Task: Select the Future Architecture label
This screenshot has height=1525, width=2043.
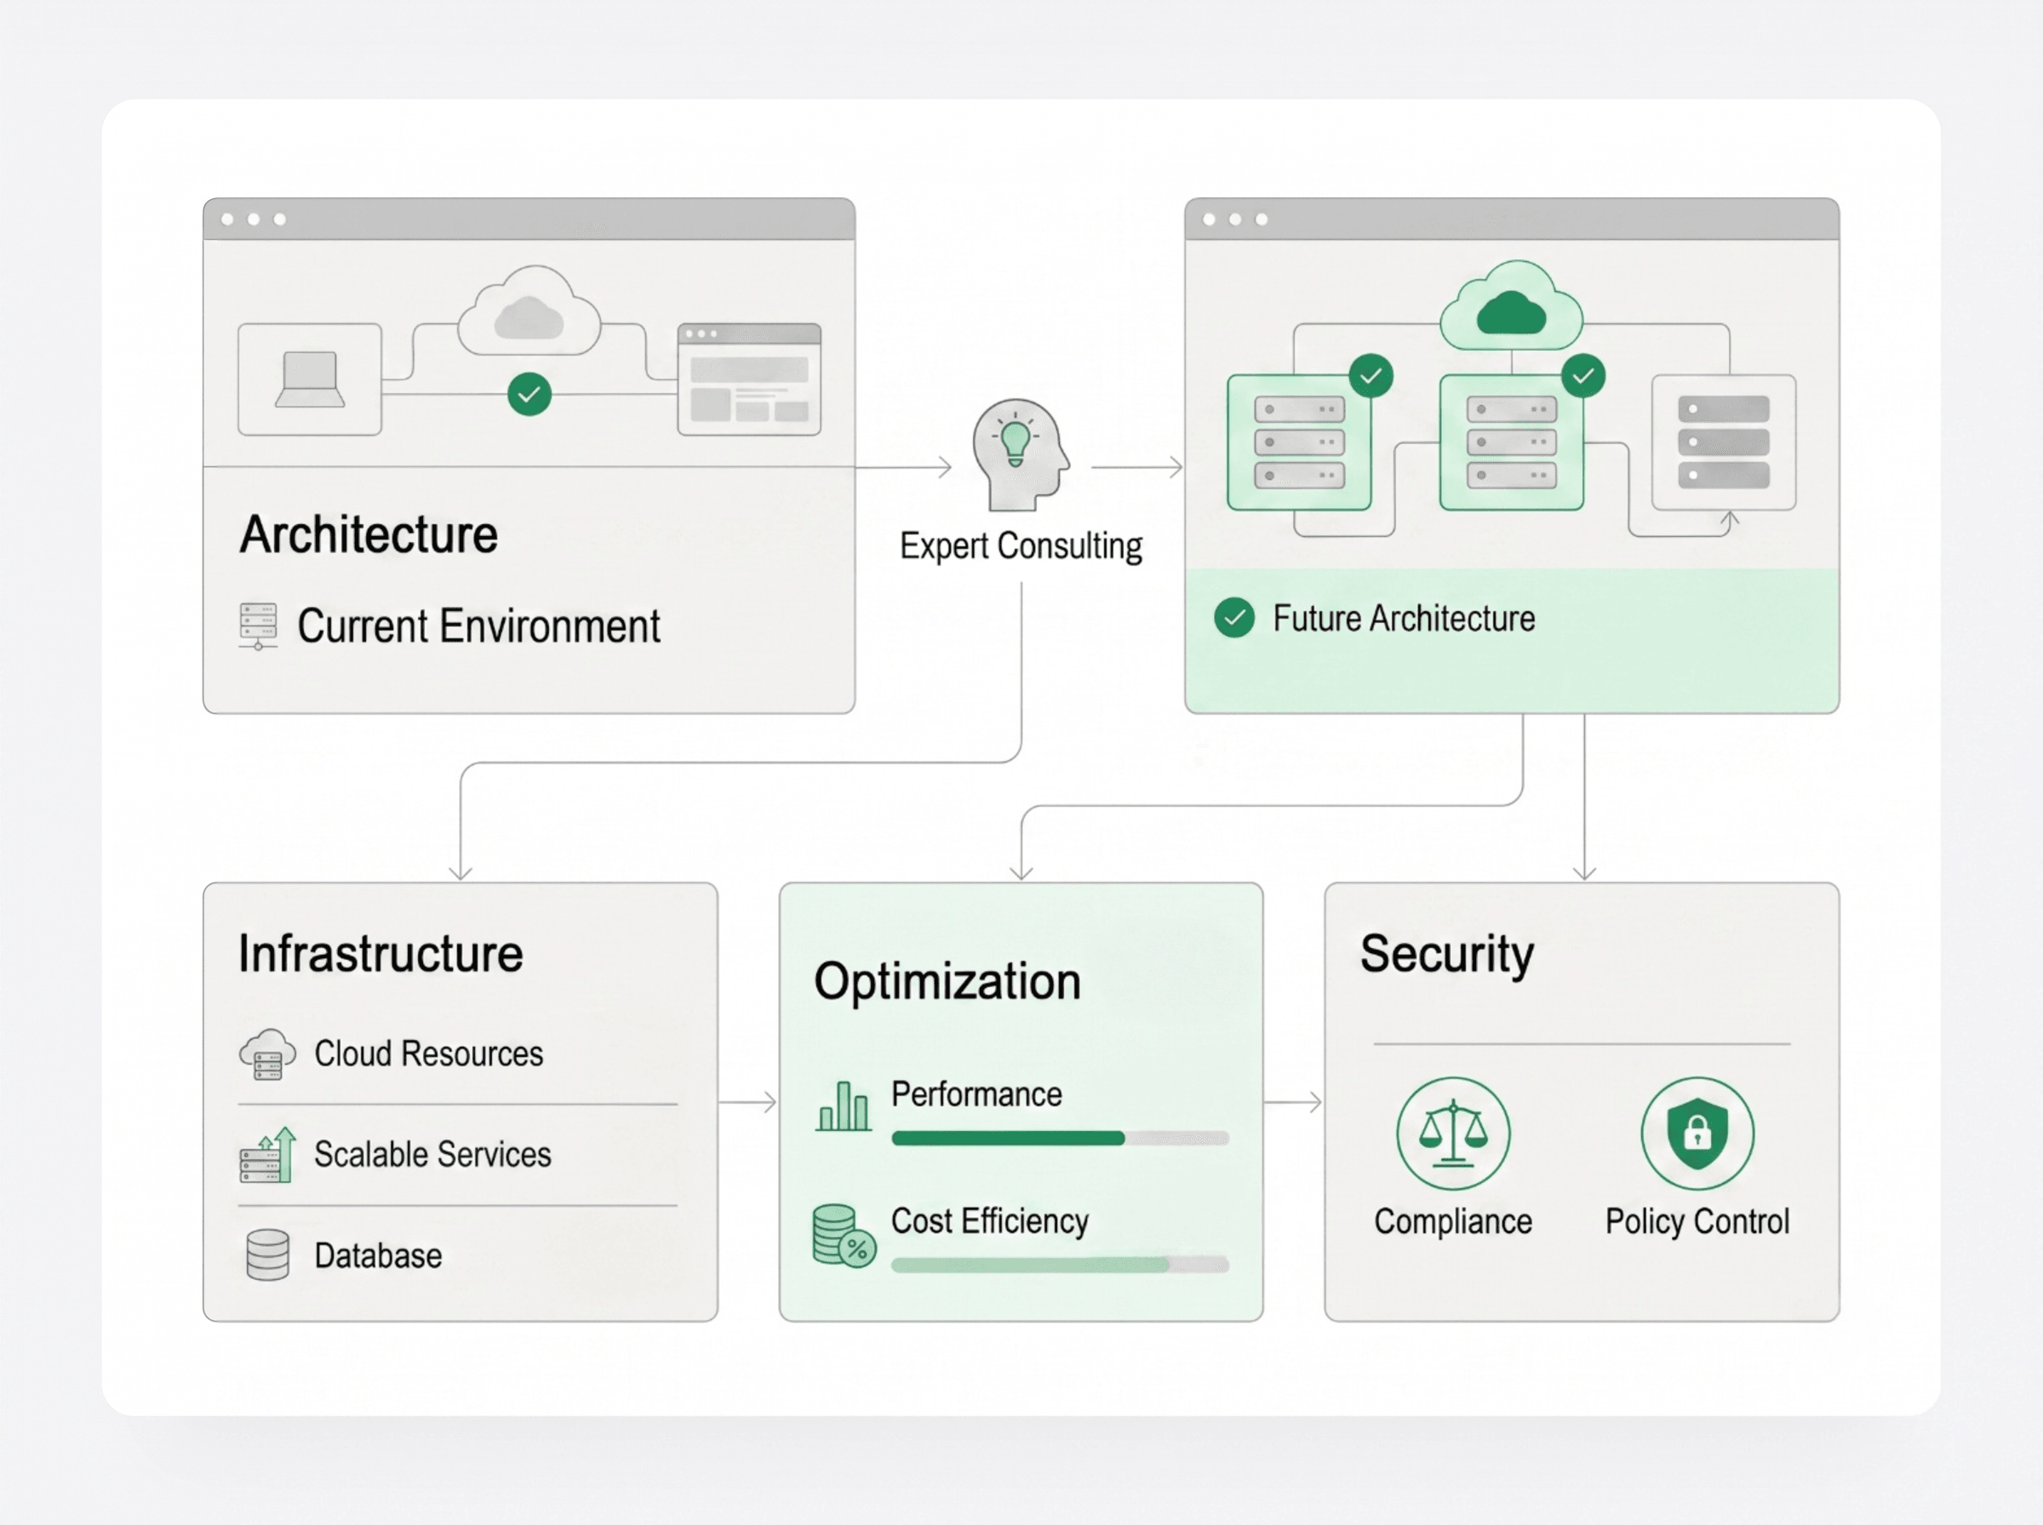Action: click(x=1405, y=619)
